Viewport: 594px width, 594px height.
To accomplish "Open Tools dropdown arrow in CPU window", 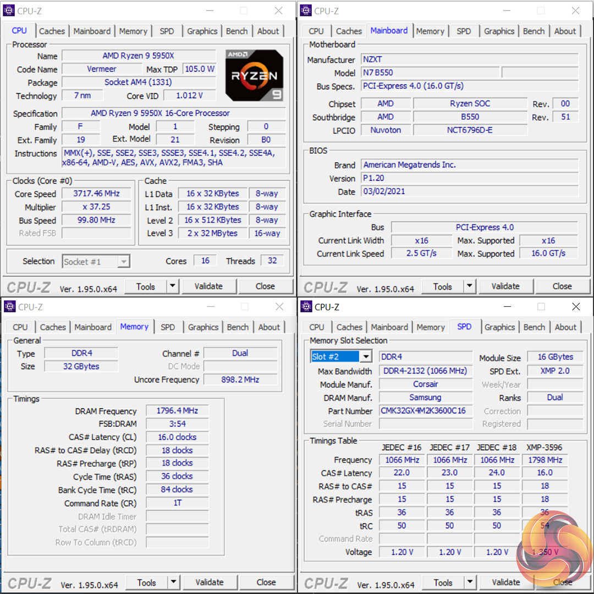I will tap(172, 286).
